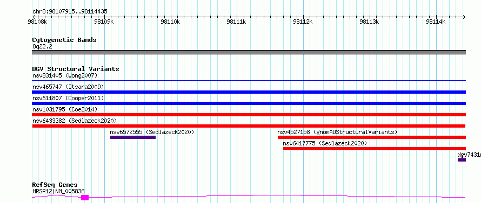Click the HRSP12|NM_005836 gene label
Screen dimensions: 481x203
coord(58,191)
